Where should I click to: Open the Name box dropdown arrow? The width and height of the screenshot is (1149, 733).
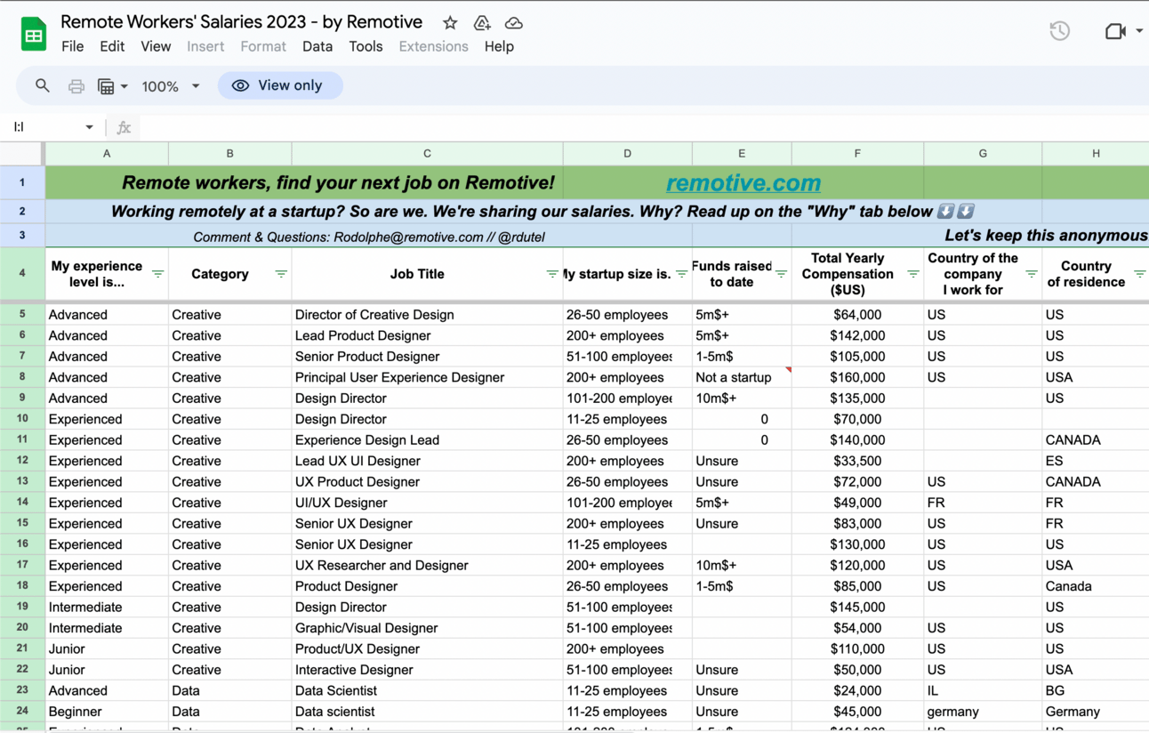tap(89, 127)
